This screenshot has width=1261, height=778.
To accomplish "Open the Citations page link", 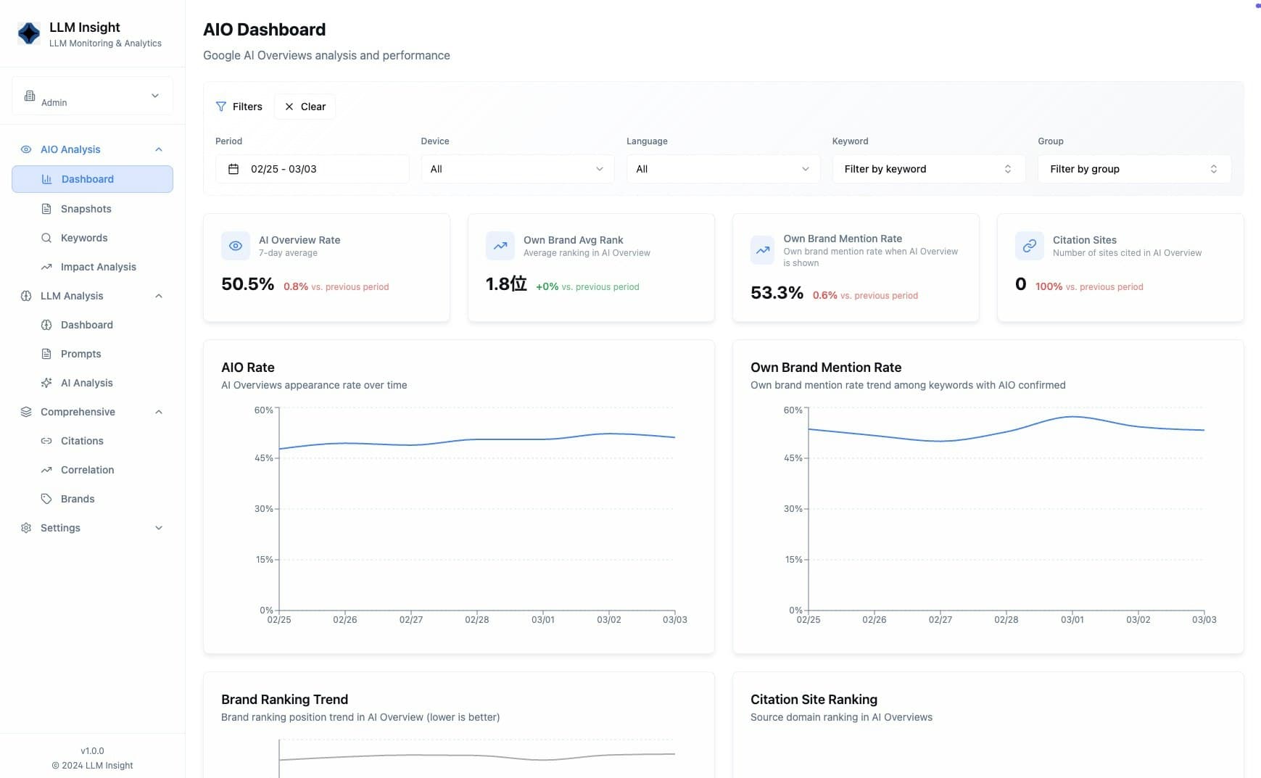I will (82, 441).
